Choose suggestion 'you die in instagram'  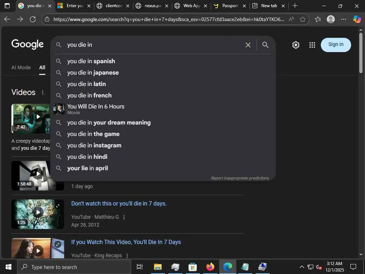(163, 146)
